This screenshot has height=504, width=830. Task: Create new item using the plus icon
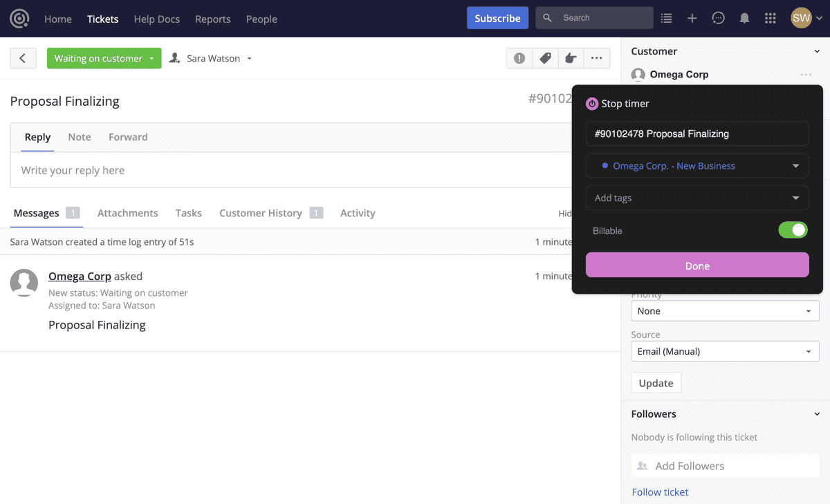tap(692, 18)
